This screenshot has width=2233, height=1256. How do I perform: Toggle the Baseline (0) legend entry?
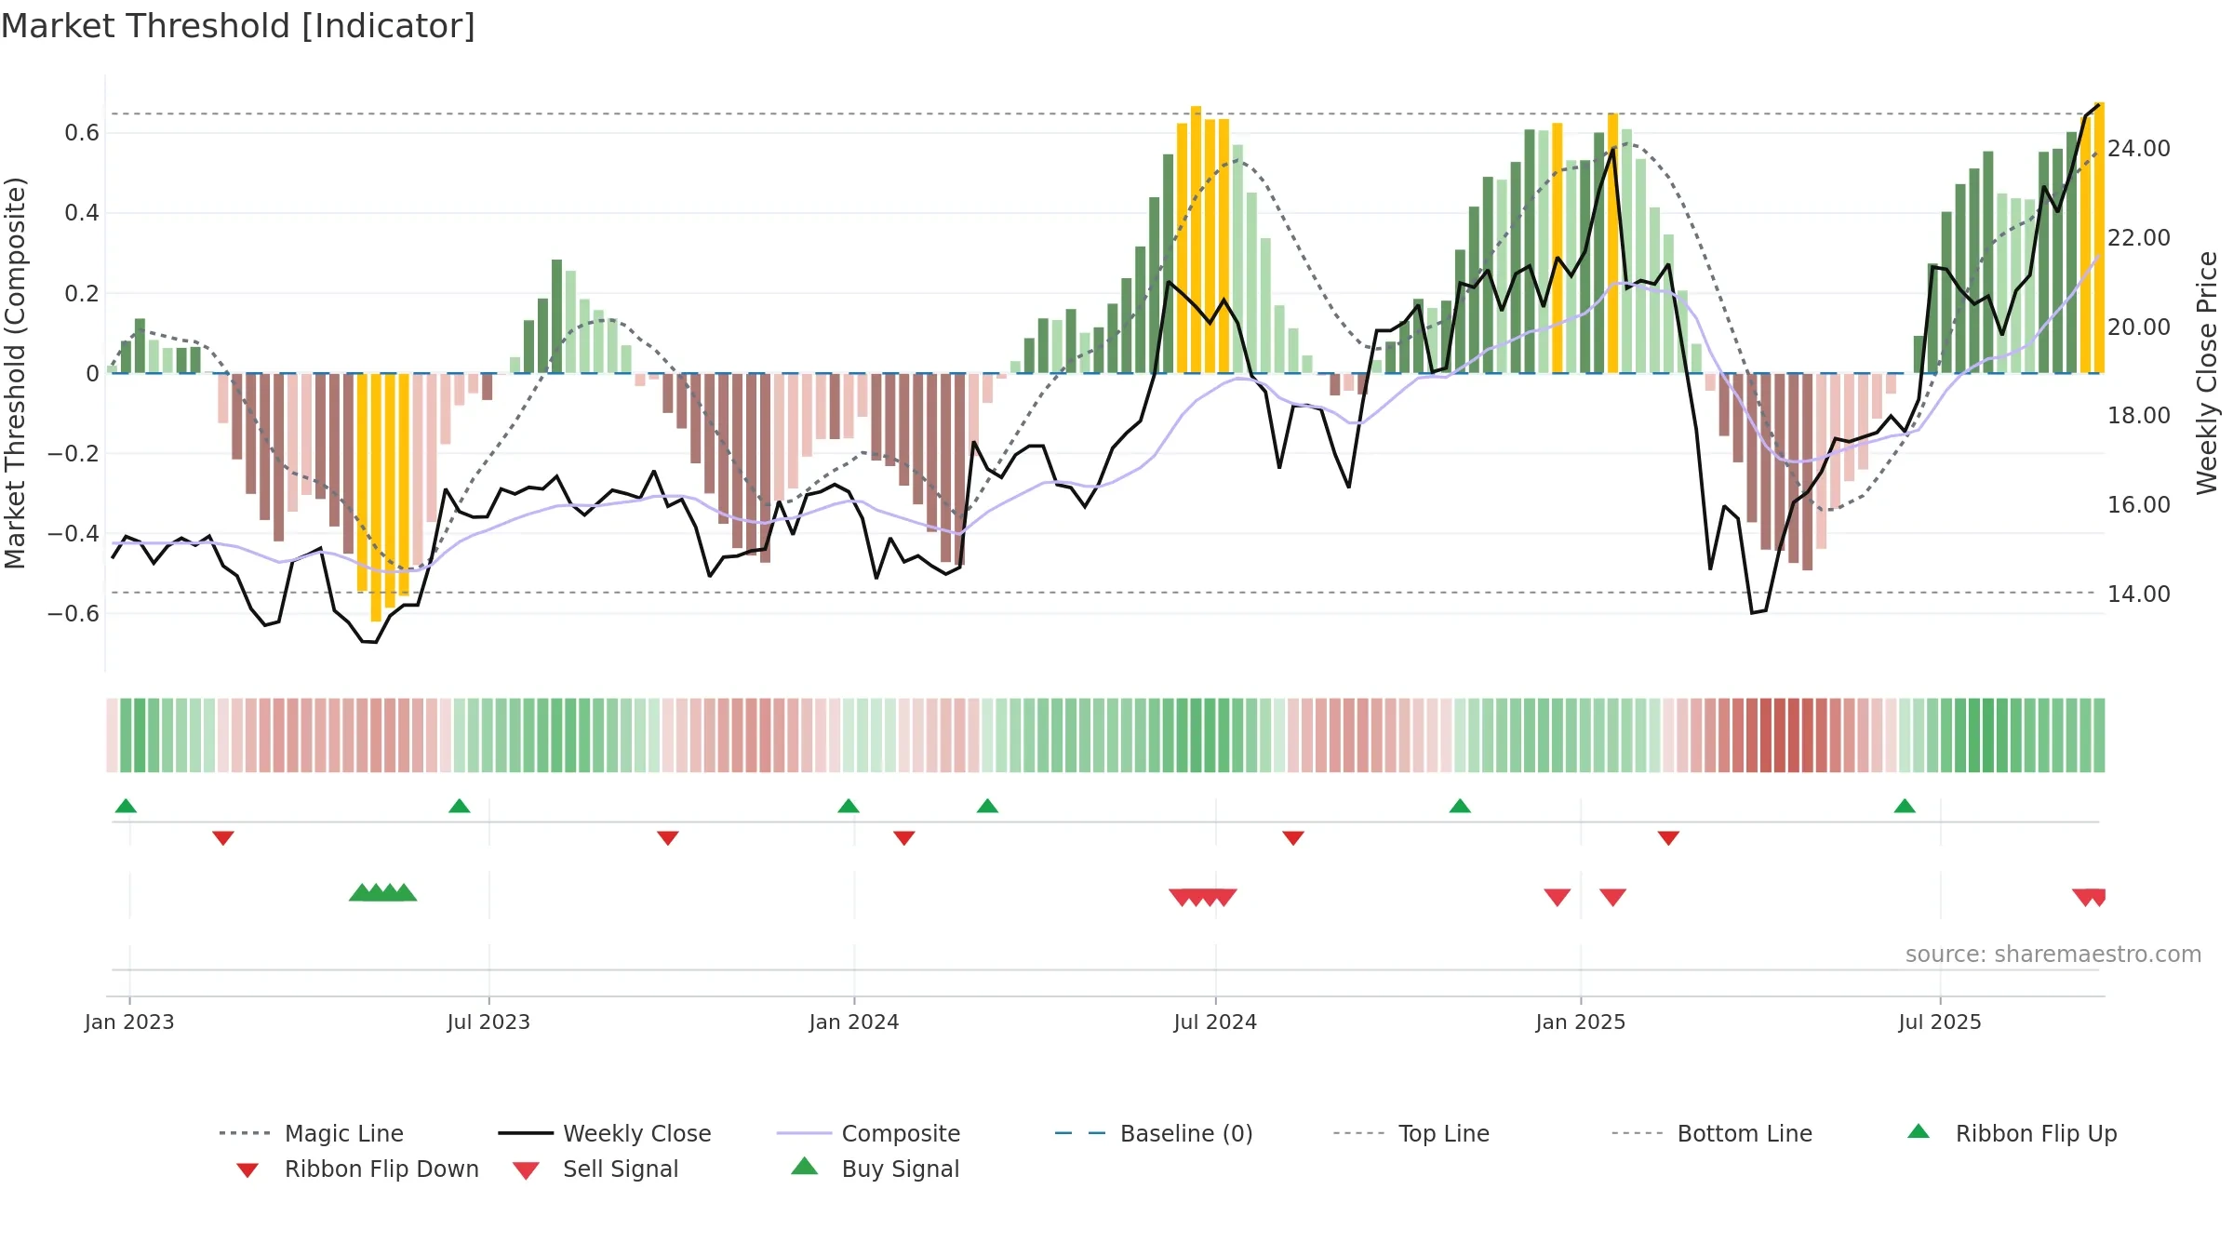coord(1154,1133)
